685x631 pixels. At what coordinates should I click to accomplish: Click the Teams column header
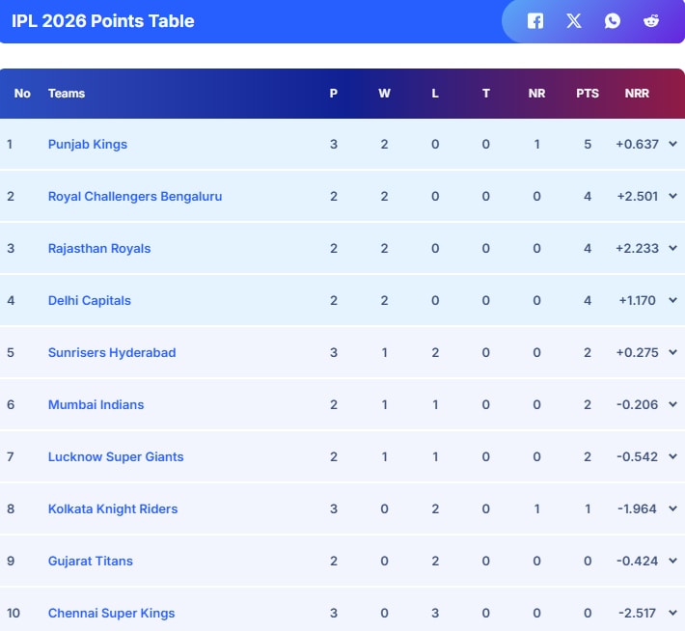(67, 94)
